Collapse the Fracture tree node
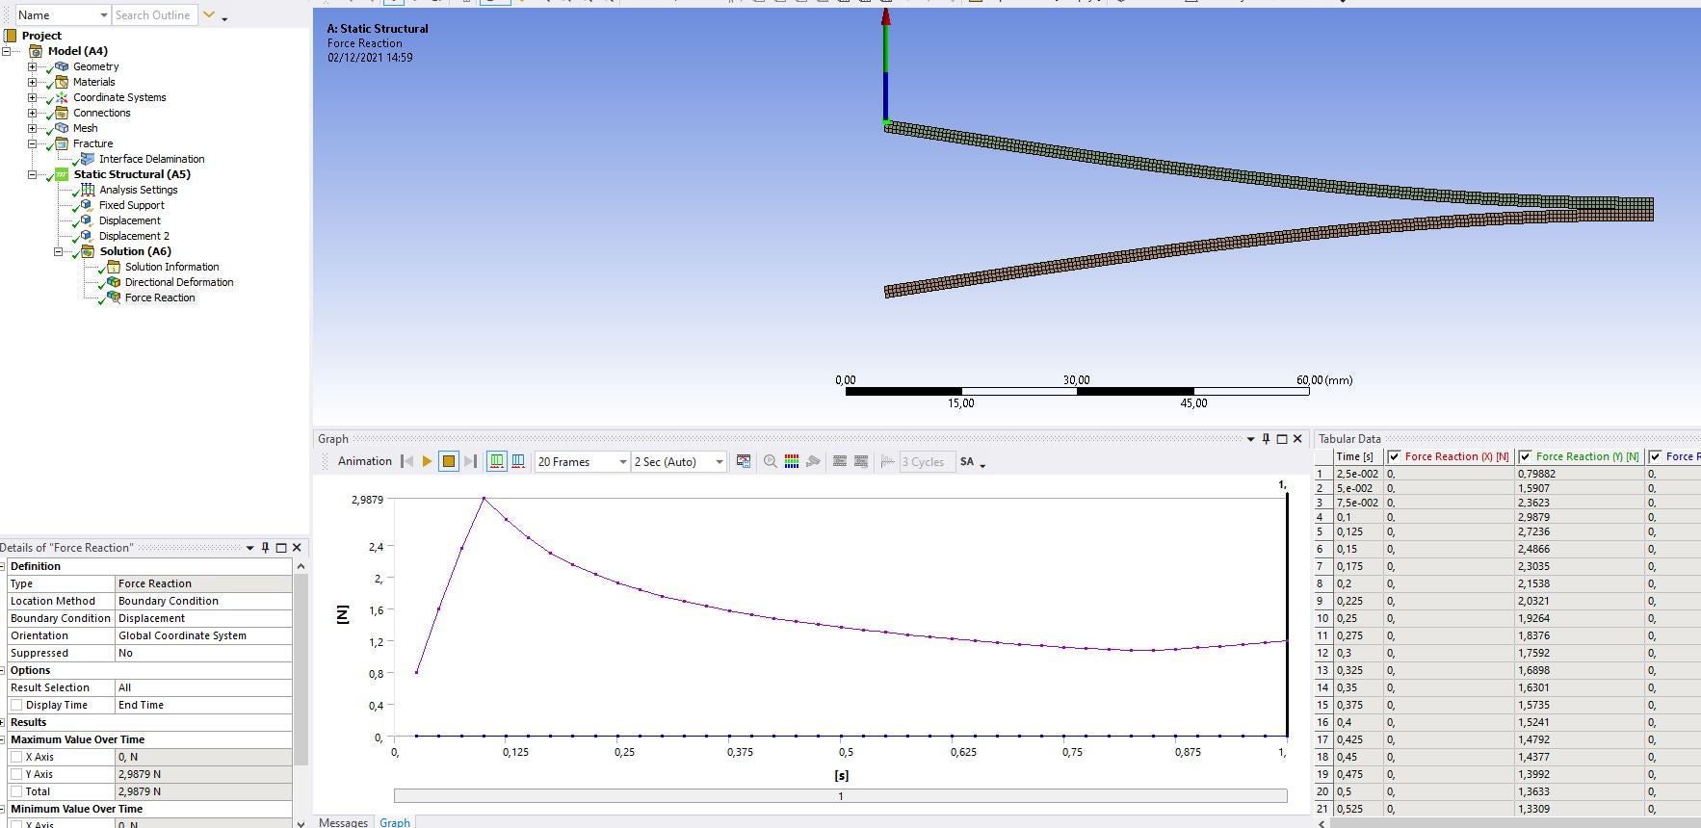 point(32,143)
